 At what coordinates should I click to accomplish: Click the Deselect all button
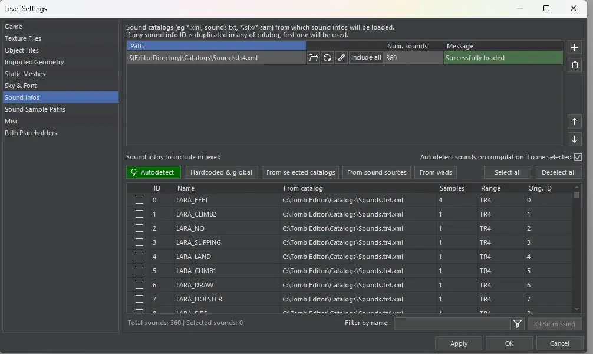(558, 172)
